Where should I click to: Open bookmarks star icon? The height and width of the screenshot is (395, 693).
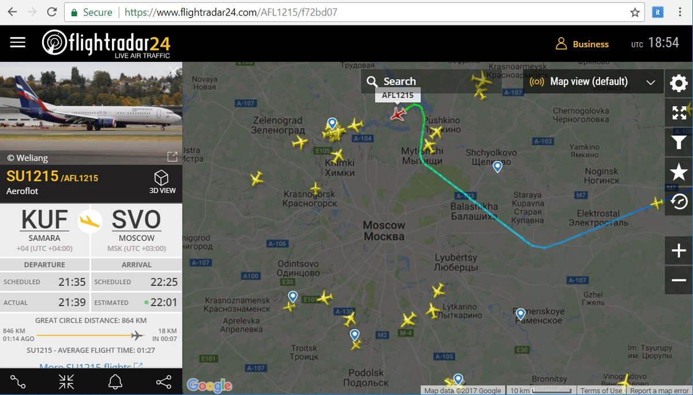coord(679,172)
